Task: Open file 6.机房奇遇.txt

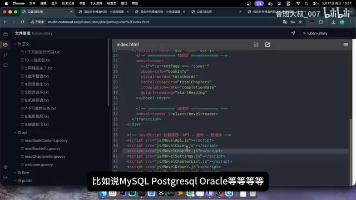Action: (34, 100)
